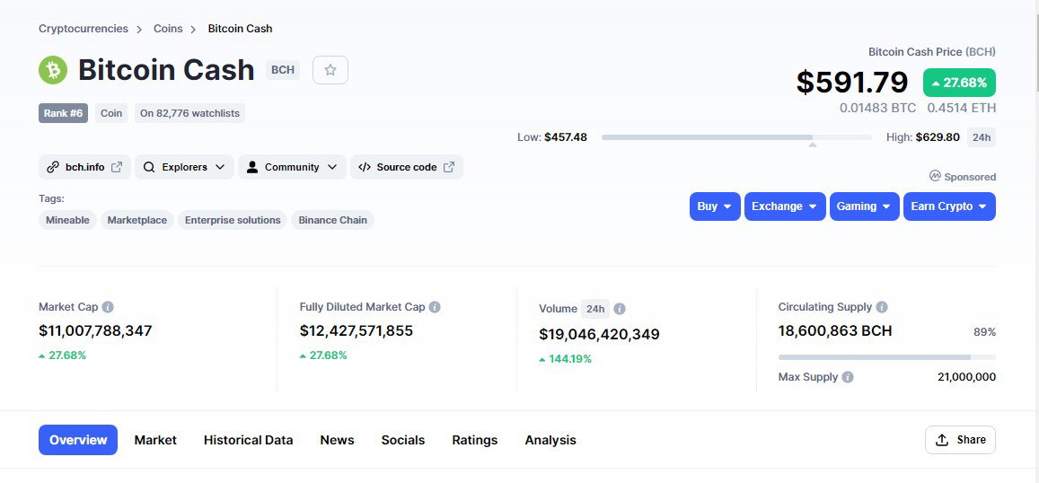This screenshot has width=1039, height=483.
Task: Click the Share button label
Action: 972,440
